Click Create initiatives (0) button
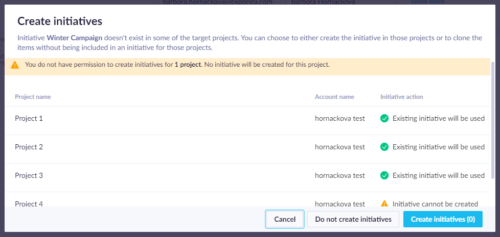The image size is (500, 237). (443, 219)
